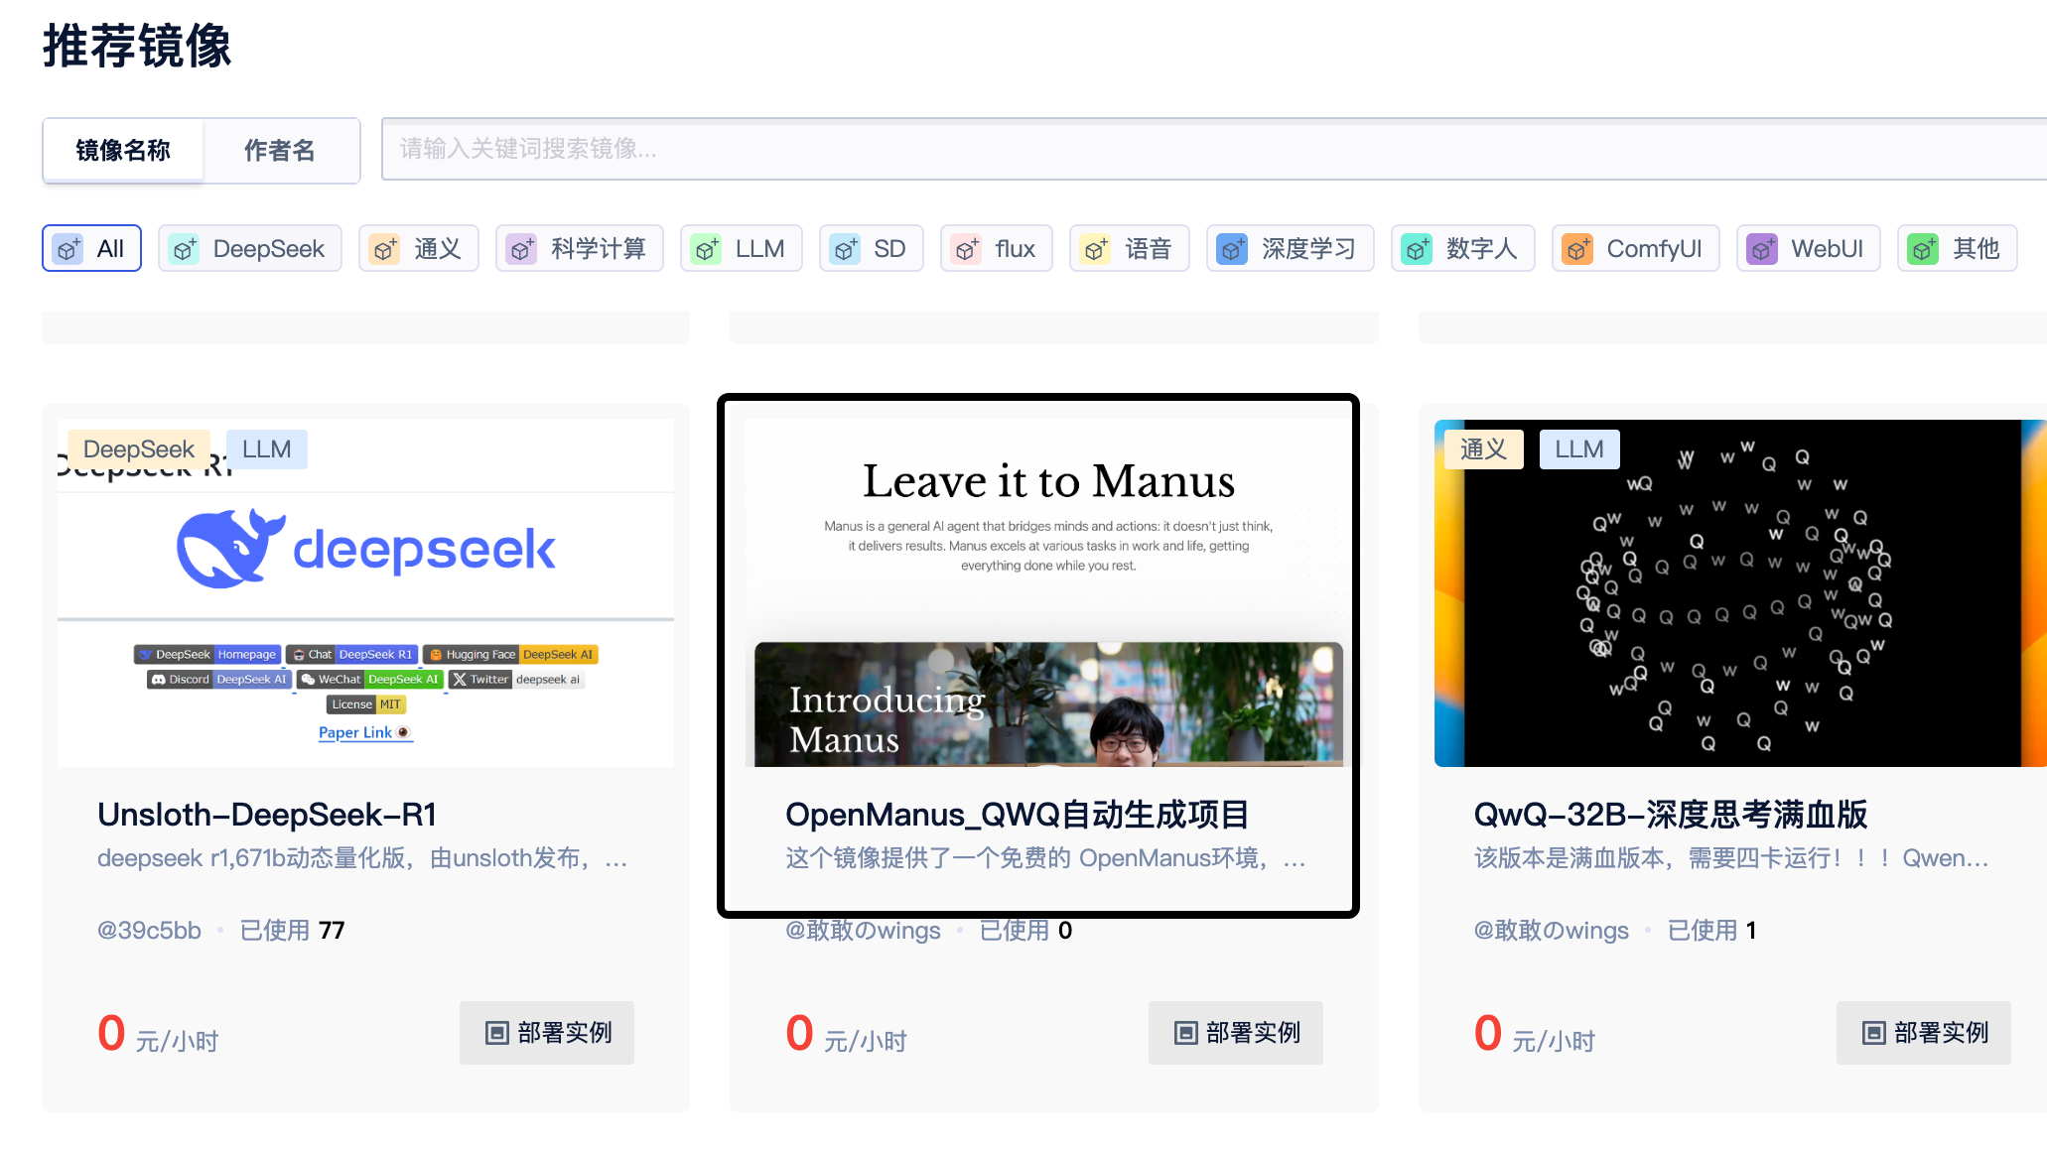The width and height of the screenshot is (2047, 1149).
Task: Click the 其他 category filter tag
Action: (x=1957, y=249)
